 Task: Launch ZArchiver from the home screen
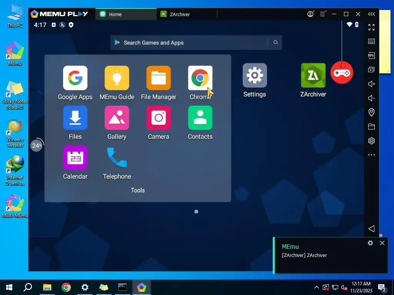point(313,75)
